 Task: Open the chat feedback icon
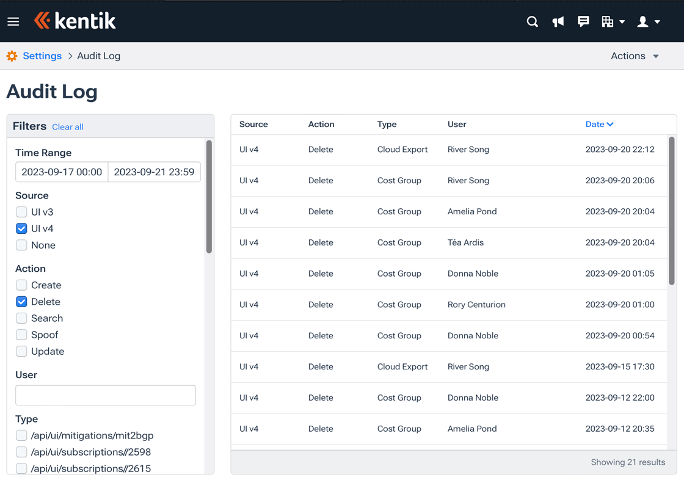(583, 21)
